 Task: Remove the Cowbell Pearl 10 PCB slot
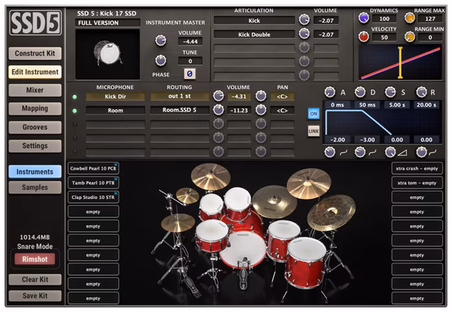(x=116, y=164)
